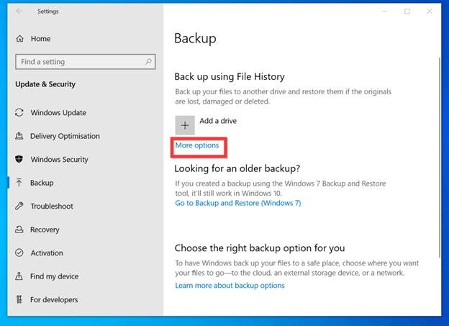Image resolution: width=449 pixels, height=326 pixels.
Task: Open the Recovery settings page
Action: coord(45,230)
